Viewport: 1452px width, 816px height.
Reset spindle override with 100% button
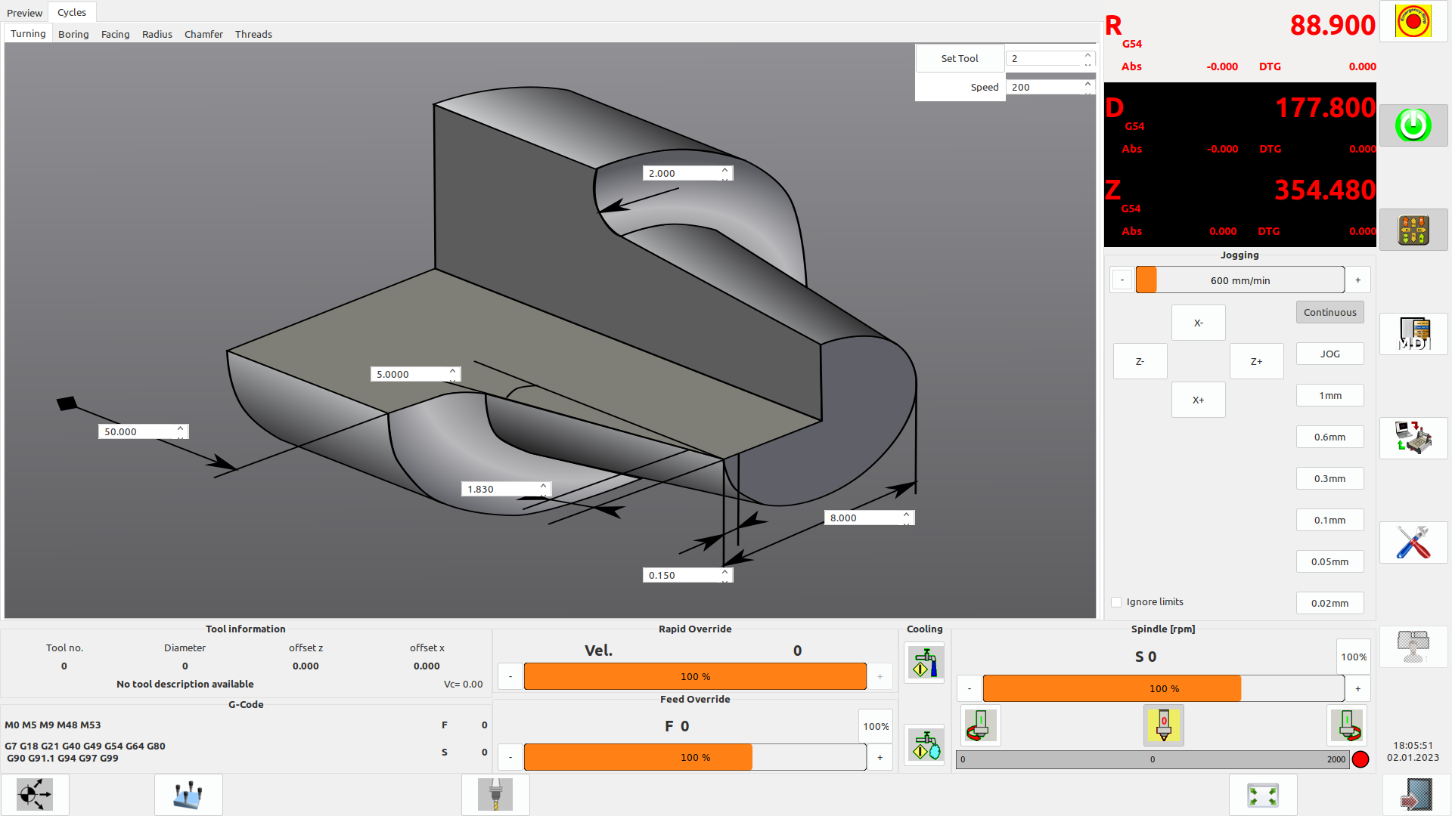coord(1354,657)
